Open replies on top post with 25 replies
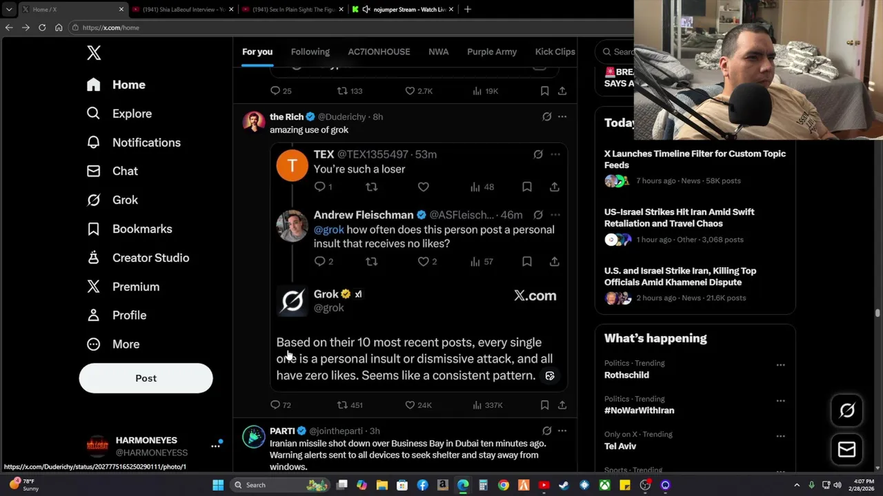 (281, 91)
